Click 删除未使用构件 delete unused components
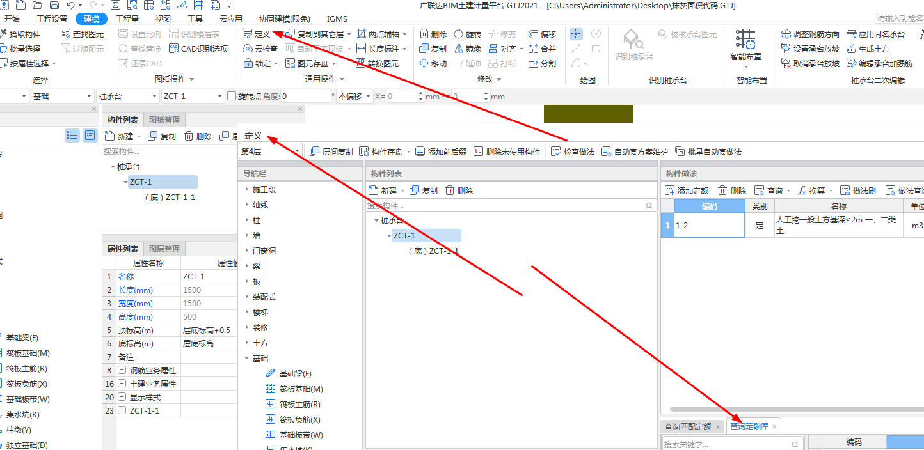The width and height of the screenshot is (924, 450). (507, 151)
